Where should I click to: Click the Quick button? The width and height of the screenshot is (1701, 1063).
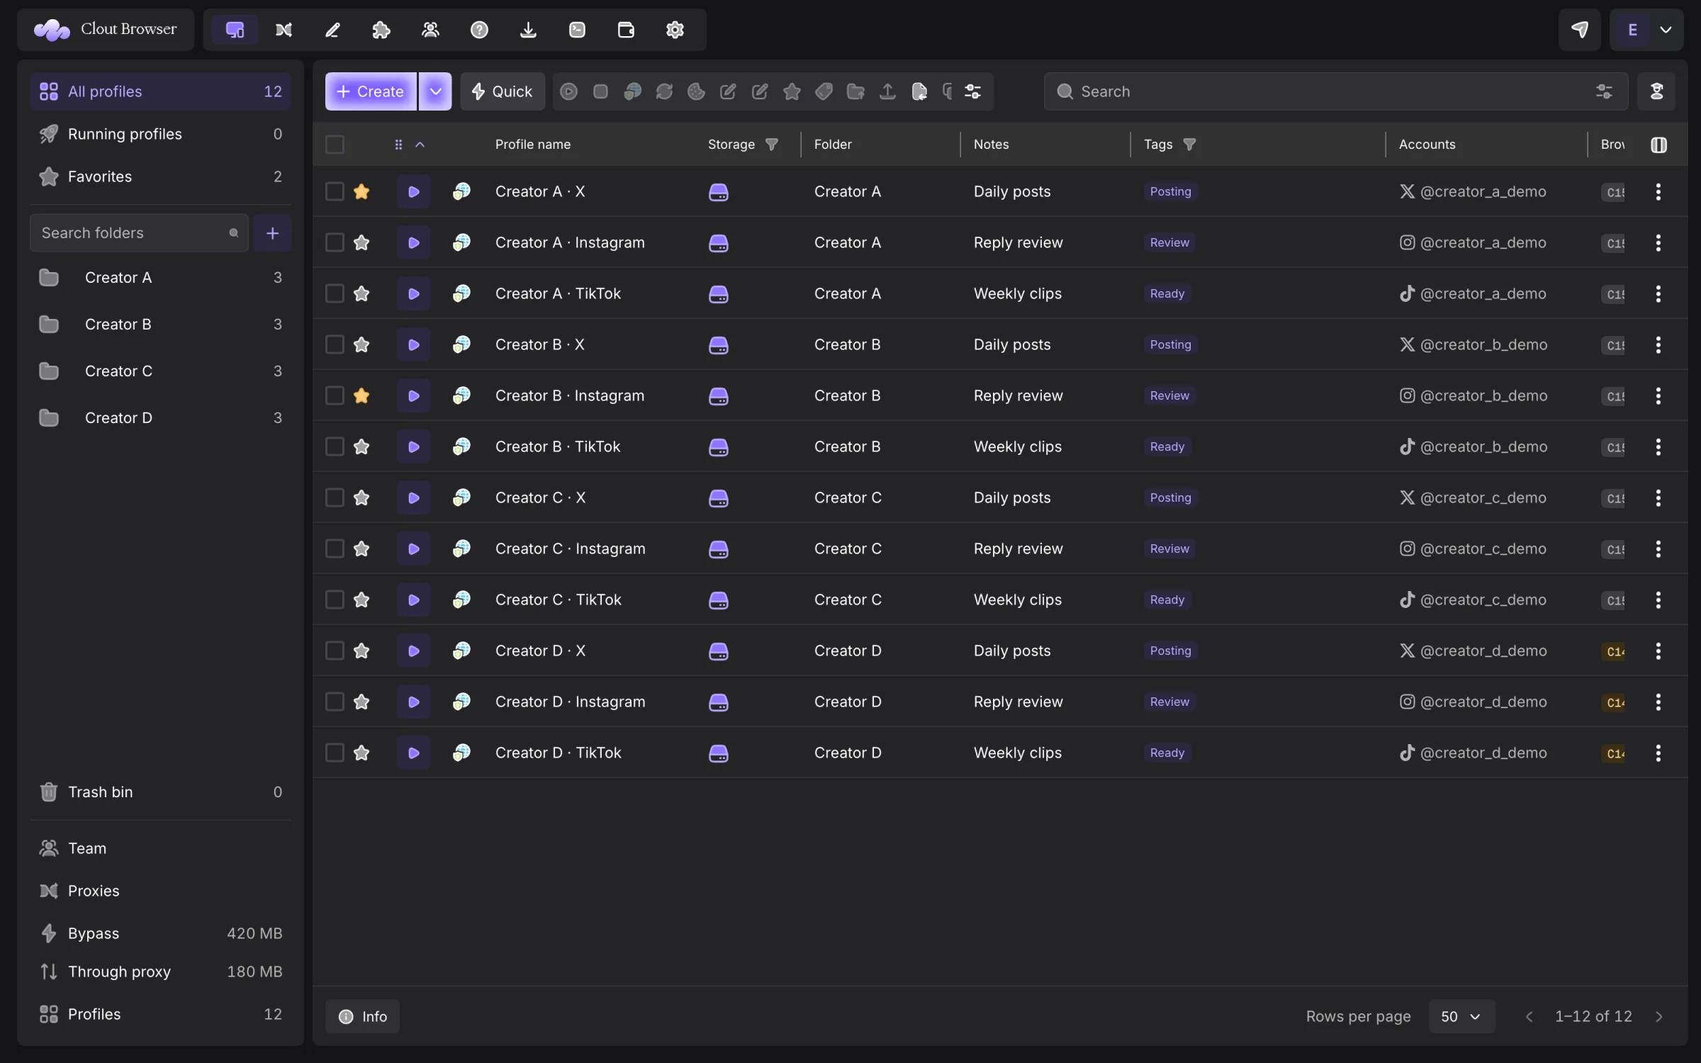coord(503,91)
